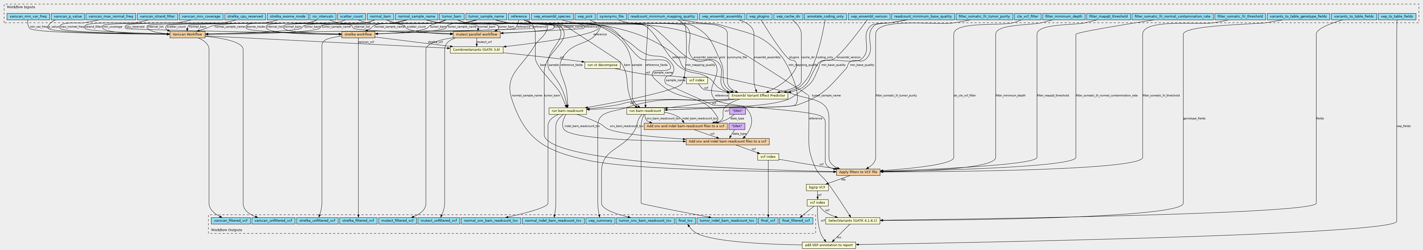The width and height of the screenshot is (1423, 250).
Task: Click the varscan_p_value input node
Action: click(68, 17)
